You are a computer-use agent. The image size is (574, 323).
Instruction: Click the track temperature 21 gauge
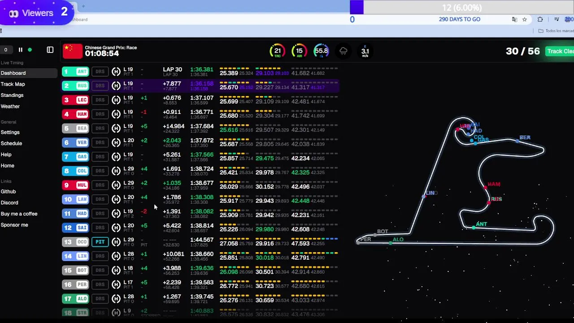[277, 51]
